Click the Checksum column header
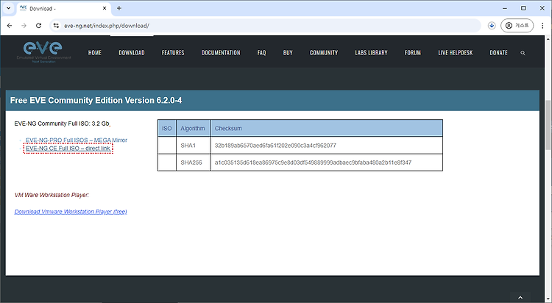552x303 pixels. [326, 129]
